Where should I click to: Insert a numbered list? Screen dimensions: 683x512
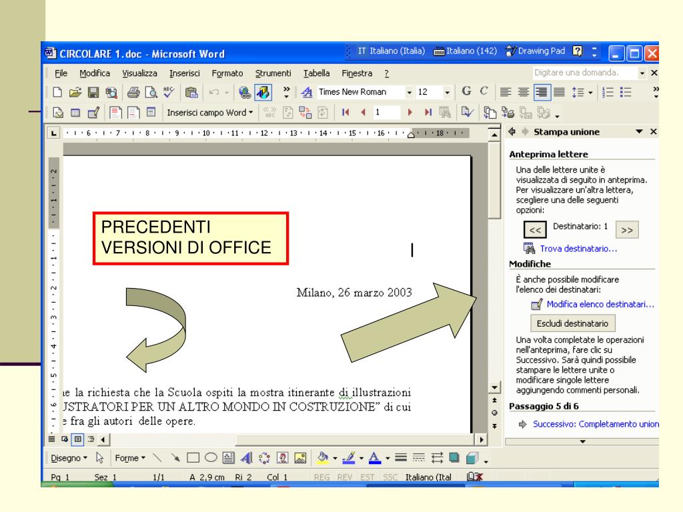tap(608, 92)
